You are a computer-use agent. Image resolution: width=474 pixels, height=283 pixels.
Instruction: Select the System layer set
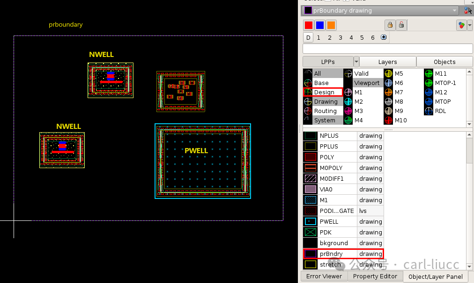323,120
